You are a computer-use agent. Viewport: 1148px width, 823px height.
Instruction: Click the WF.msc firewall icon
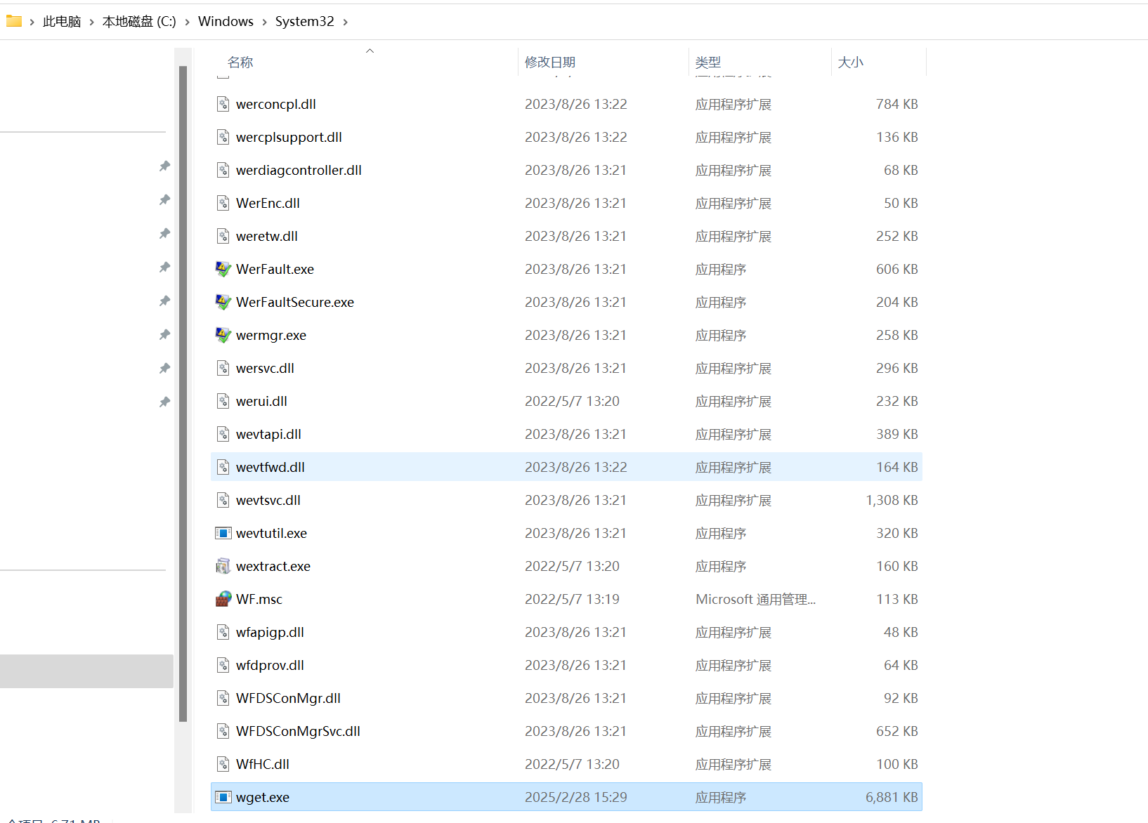223,599
